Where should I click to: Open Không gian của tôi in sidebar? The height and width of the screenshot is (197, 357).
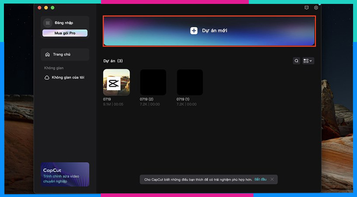click(x=68, y=78)
